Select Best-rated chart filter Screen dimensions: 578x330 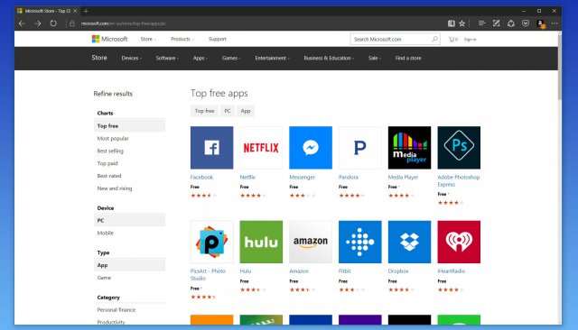click(109, 176)
